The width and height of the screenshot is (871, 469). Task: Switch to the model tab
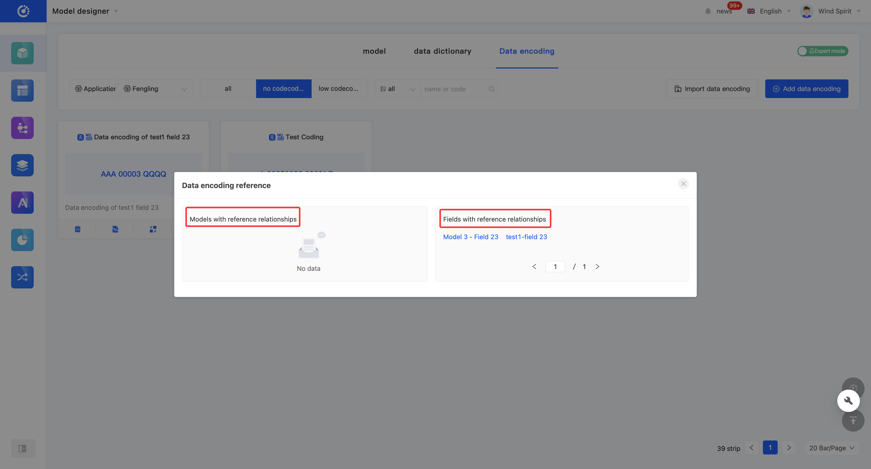tap(374, 51)
